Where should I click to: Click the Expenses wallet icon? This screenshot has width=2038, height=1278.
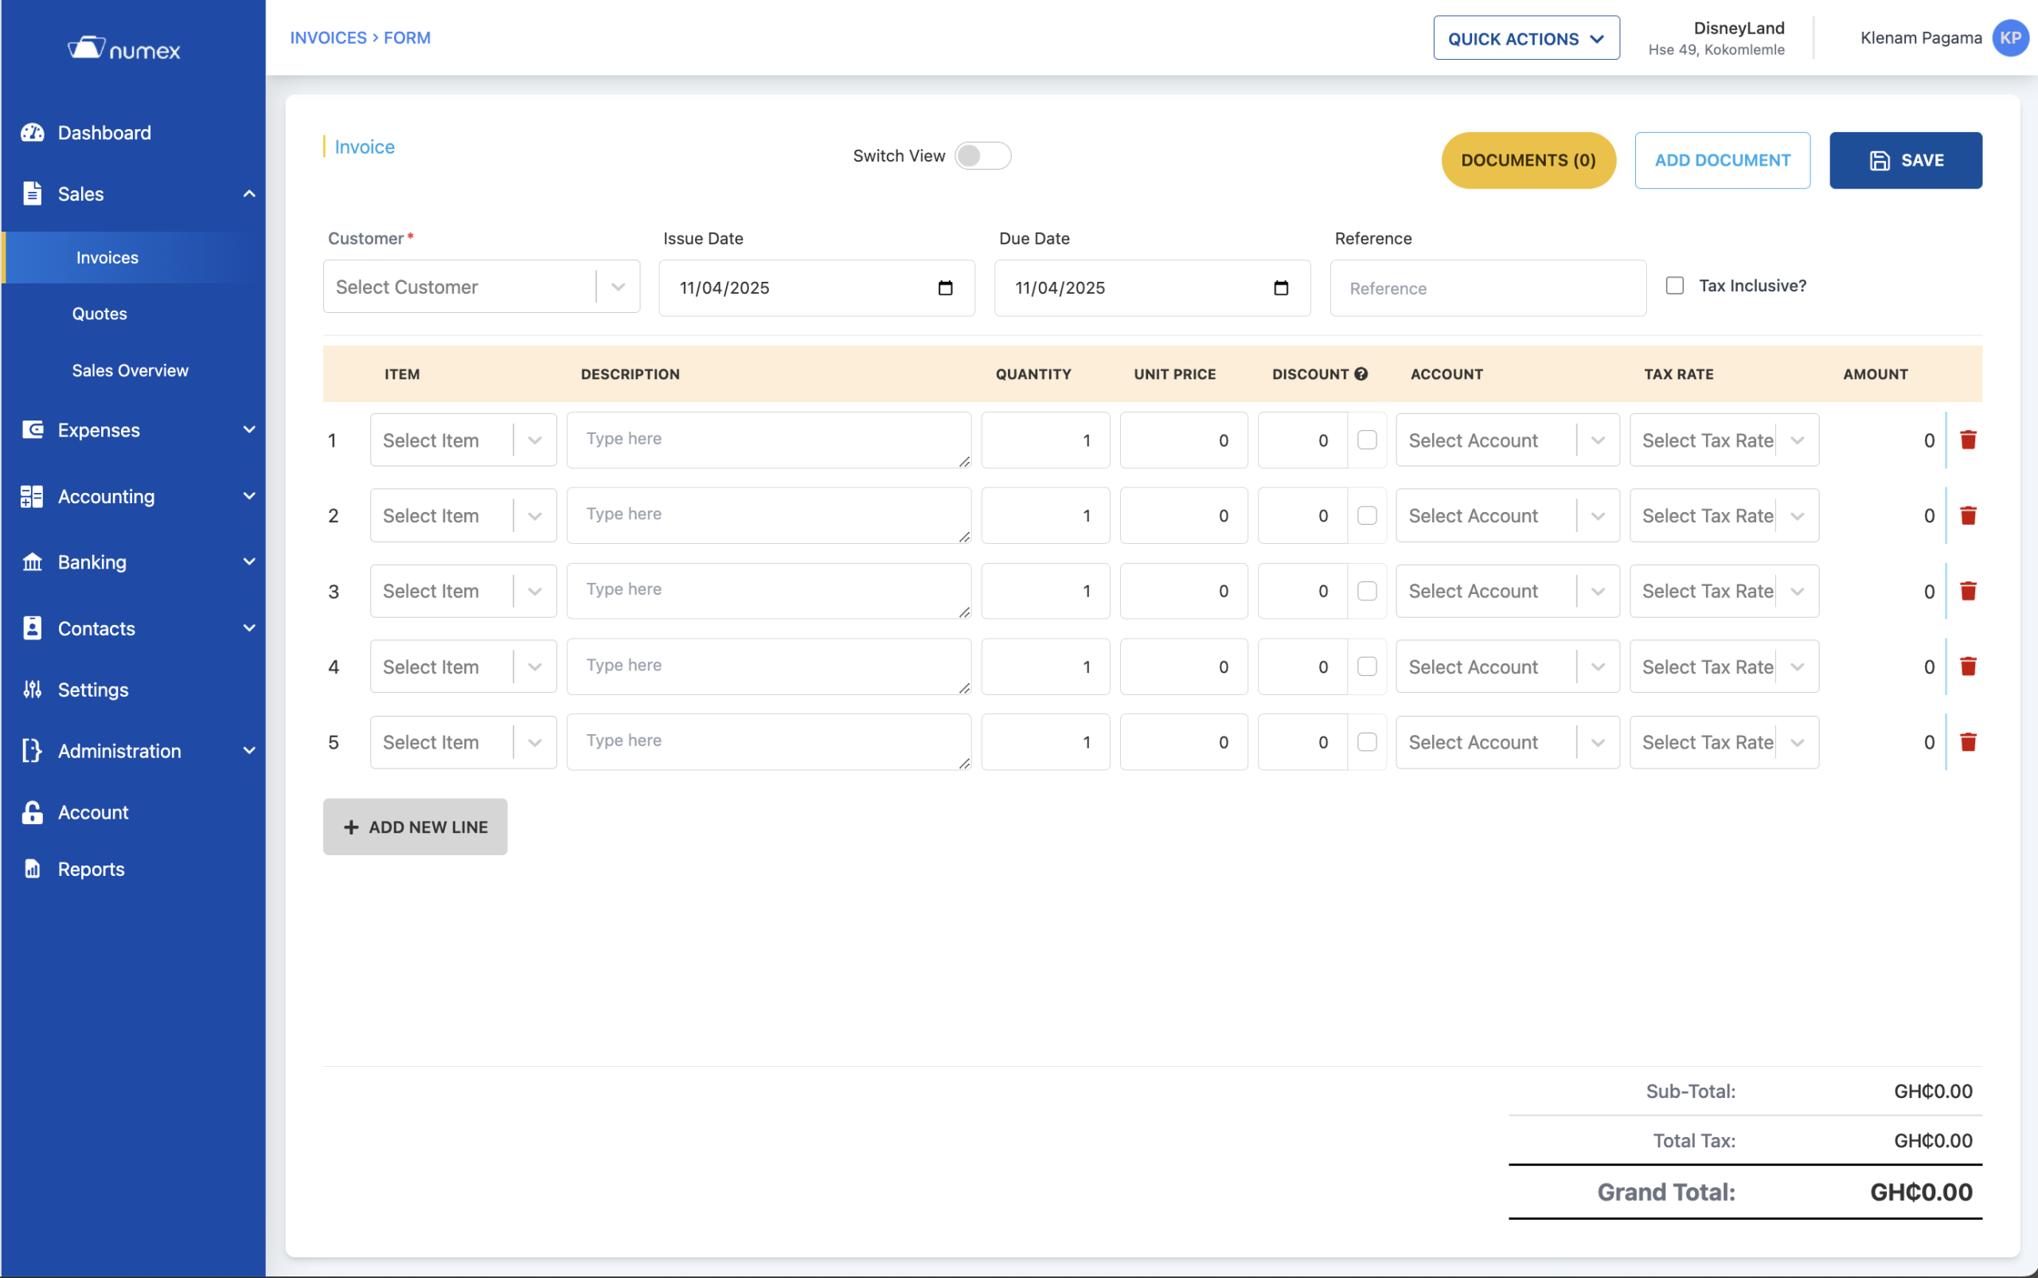click(x=32, y=429)
